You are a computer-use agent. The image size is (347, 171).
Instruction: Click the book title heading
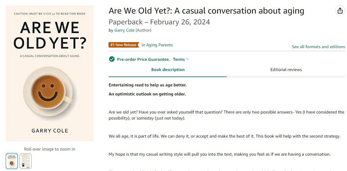206,11
